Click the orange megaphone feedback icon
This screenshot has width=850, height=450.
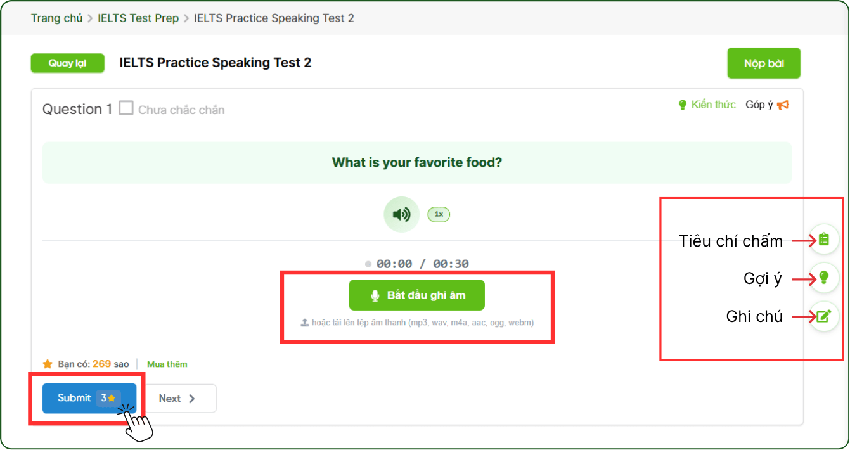783,105
